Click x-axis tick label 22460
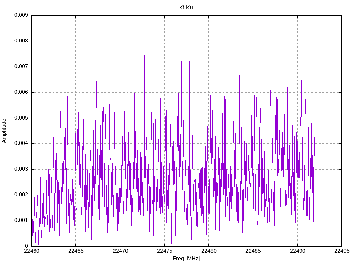 [x=32, y=251]
